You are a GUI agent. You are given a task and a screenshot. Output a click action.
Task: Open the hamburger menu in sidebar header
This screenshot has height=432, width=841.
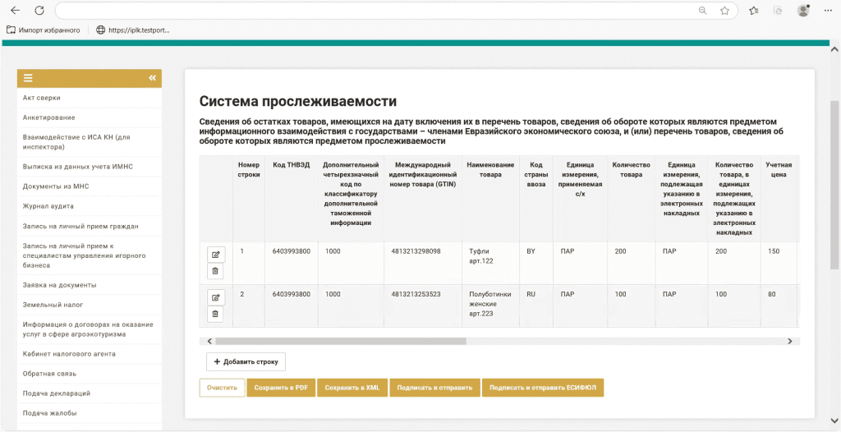pyautogui.click(x=29, y=78)
